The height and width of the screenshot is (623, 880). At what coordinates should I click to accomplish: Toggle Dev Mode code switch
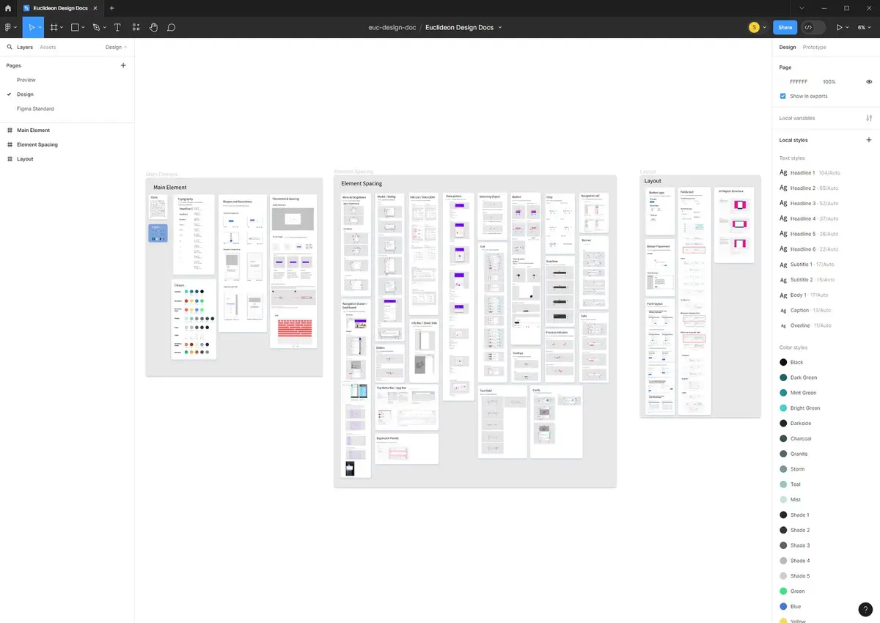coord(813,27)
